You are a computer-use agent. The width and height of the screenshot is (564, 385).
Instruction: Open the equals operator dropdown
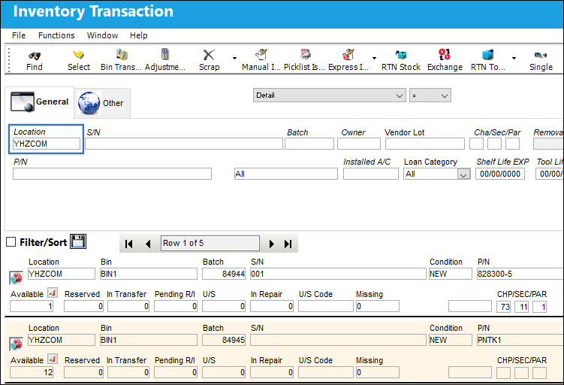(x=430, y=95)
